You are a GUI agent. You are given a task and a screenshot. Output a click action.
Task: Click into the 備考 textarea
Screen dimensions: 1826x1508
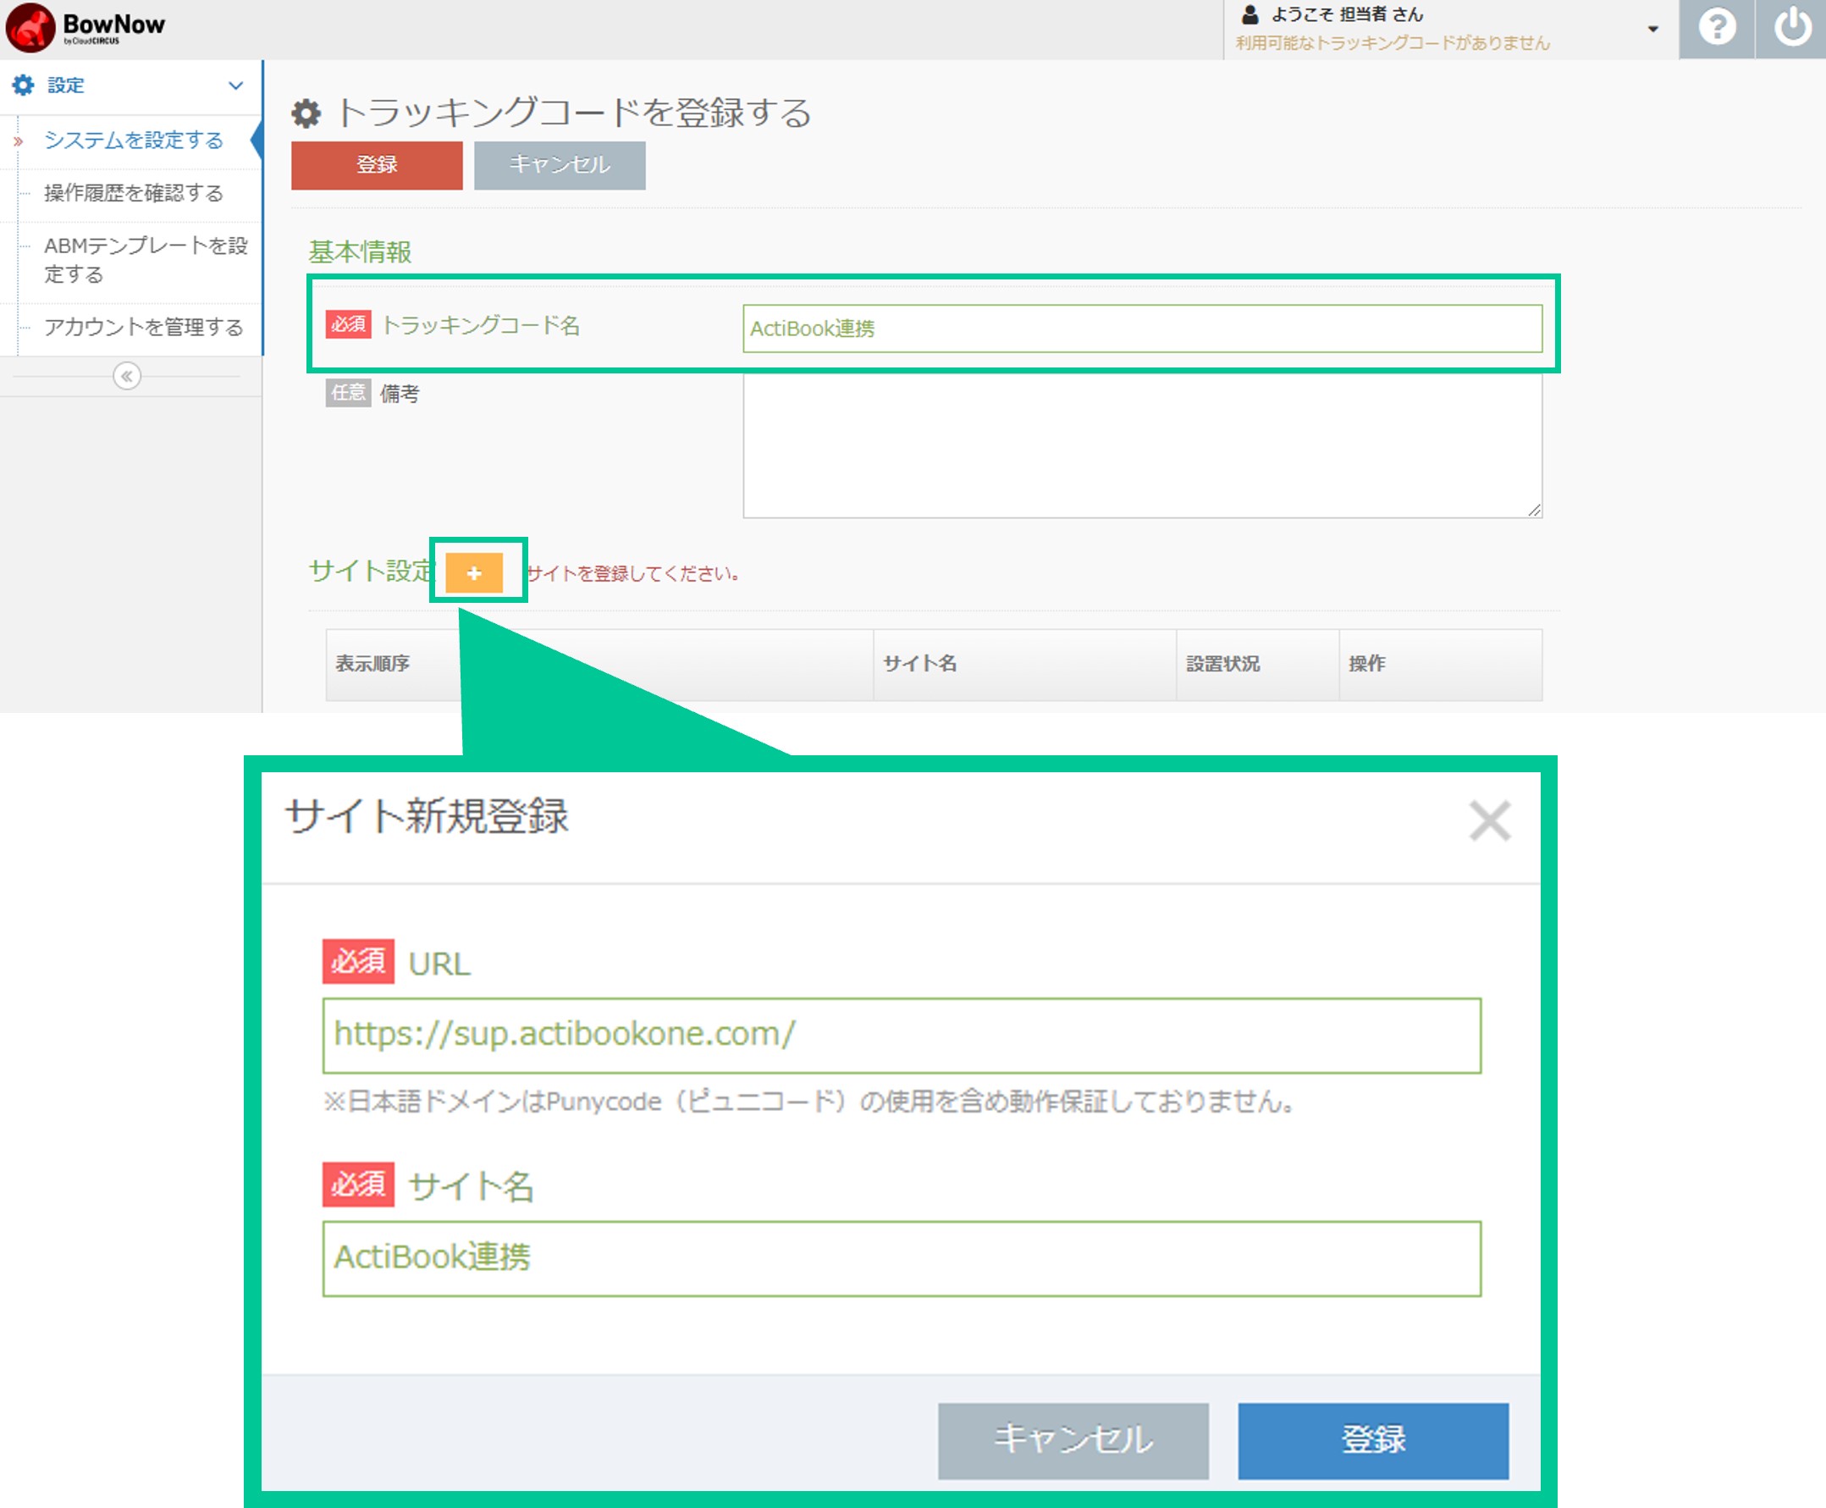tap(1143, 446)
